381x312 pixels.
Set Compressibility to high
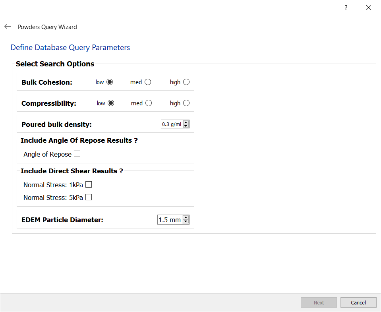(186, 103)
